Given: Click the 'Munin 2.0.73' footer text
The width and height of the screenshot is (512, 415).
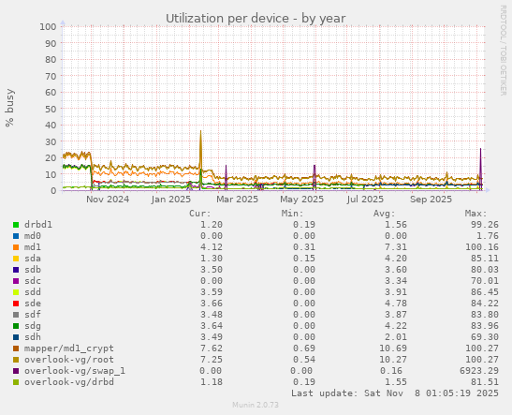Looking at the screenshot, I should click(x=256, y=405).
